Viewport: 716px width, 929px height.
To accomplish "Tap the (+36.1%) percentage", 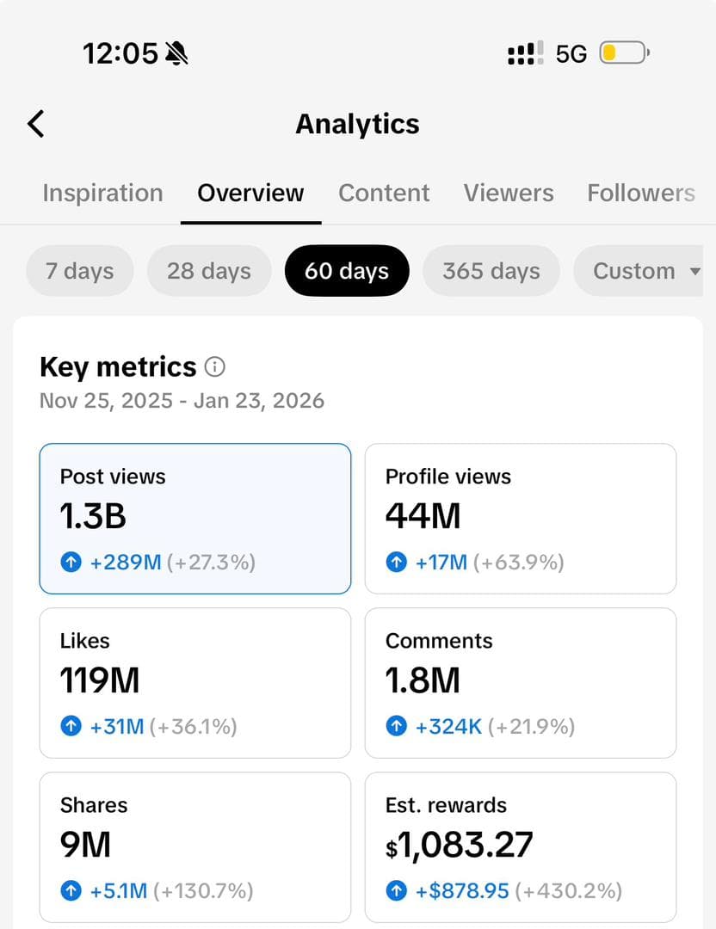I will click(x=194, y=726).
